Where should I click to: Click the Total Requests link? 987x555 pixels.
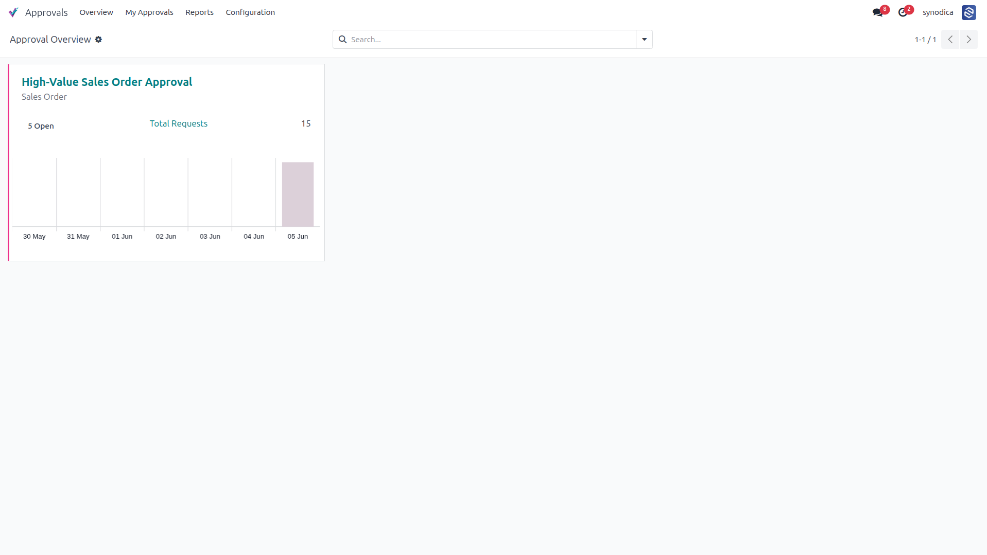(x=179, y=123)
